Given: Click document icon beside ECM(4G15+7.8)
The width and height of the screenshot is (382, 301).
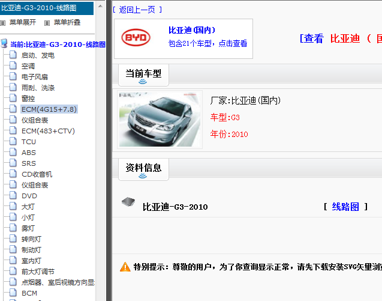Looking at the screenshot, I should click(13, 109).
